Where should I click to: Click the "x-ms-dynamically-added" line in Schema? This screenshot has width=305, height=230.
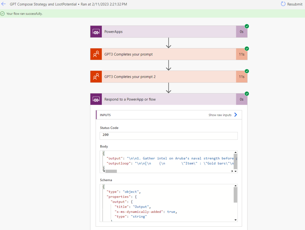[146, 212]
